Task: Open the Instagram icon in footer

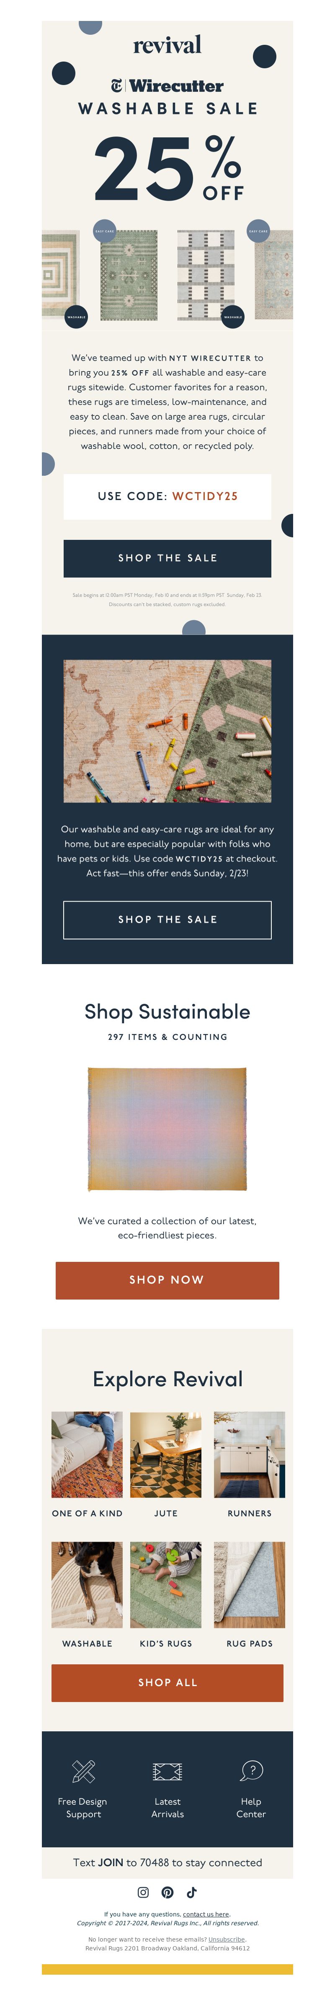Action: click(x=143, y=1892)
